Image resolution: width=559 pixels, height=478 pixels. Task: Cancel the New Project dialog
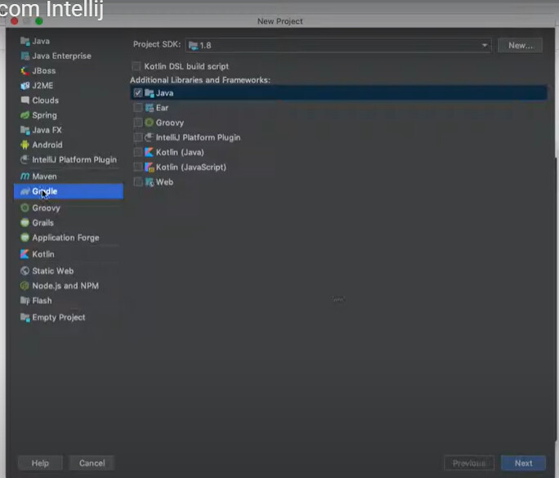[92, 463]
